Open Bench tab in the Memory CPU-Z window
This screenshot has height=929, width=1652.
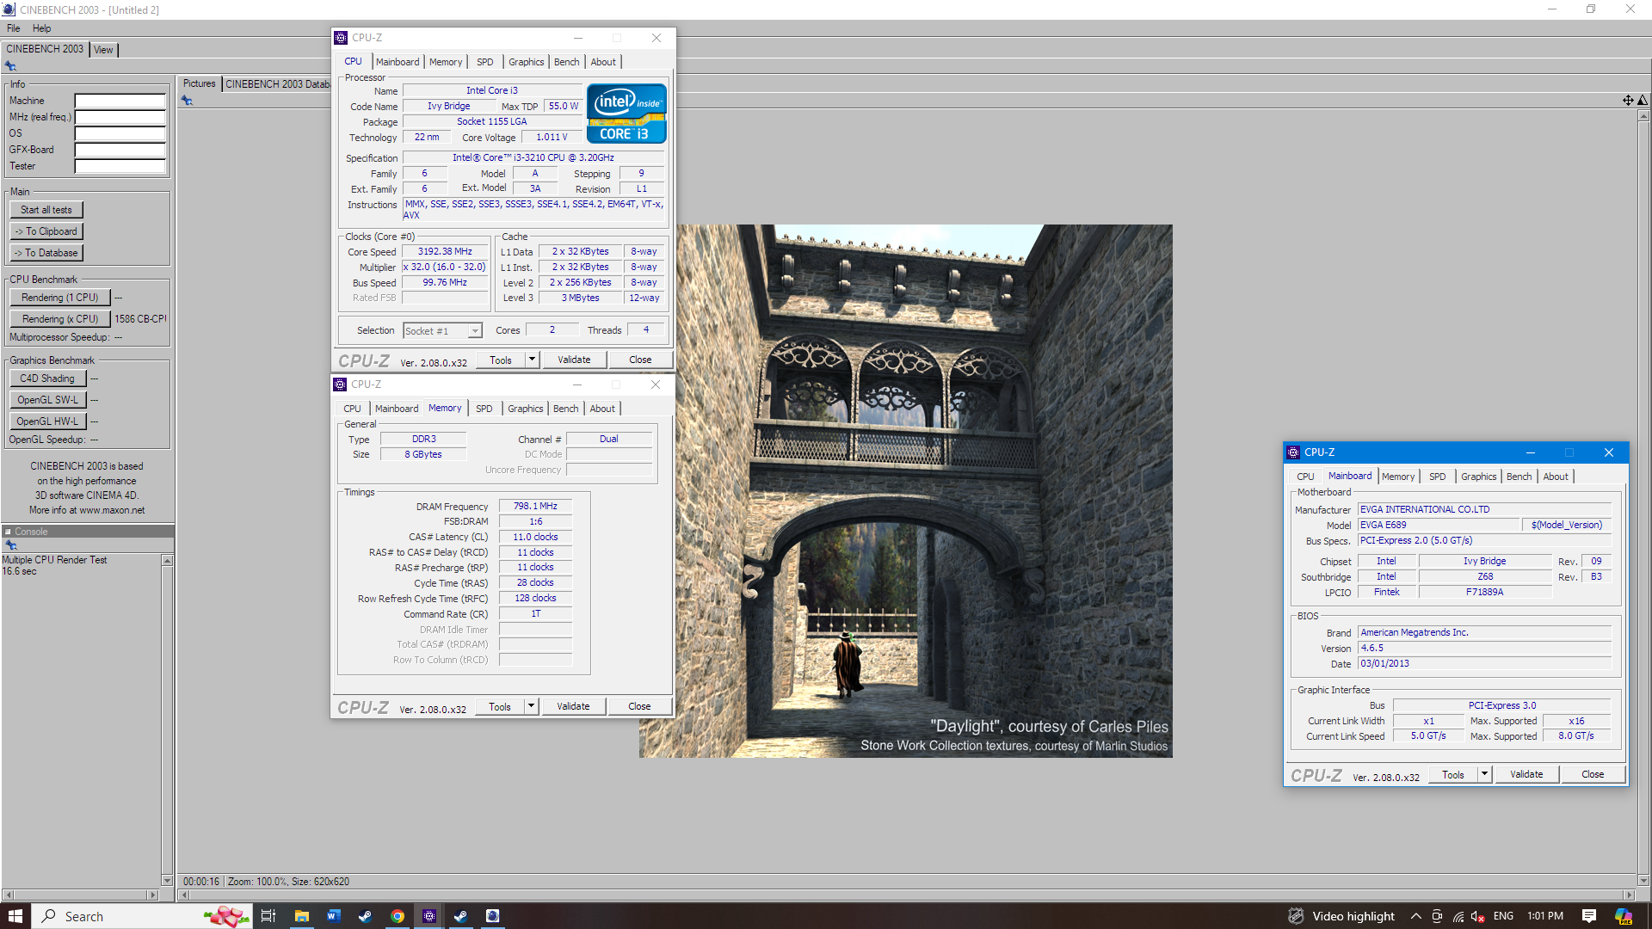point(565,409)
